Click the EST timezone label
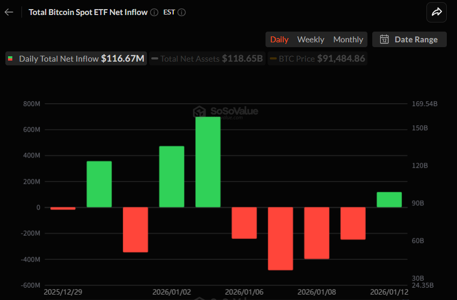The image size is (457, 300). pos(169,12)
